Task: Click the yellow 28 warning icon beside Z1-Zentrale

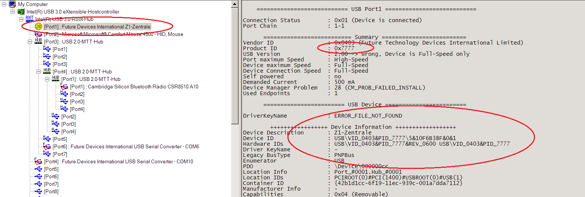Action: click(x=38, y=27)
